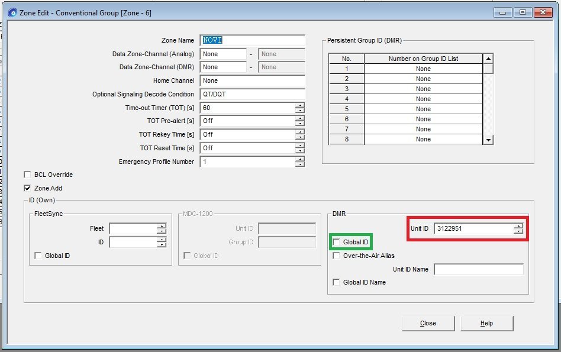This screenshot has height=352, width=561.
Task: Click the Zone Edit title bar icon
Action: [x=11, y=12]
